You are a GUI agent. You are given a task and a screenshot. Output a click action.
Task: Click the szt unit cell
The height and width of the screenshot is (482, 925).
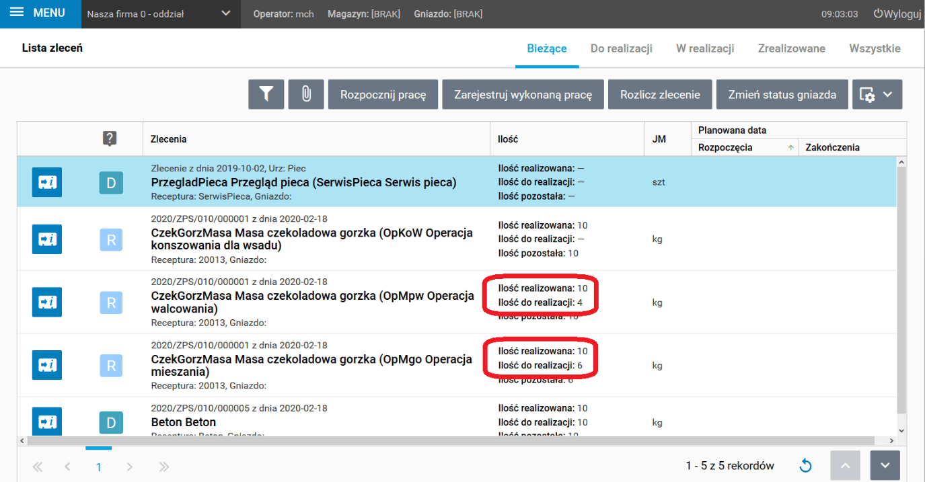pyautogui.click(x=659, y=182)
